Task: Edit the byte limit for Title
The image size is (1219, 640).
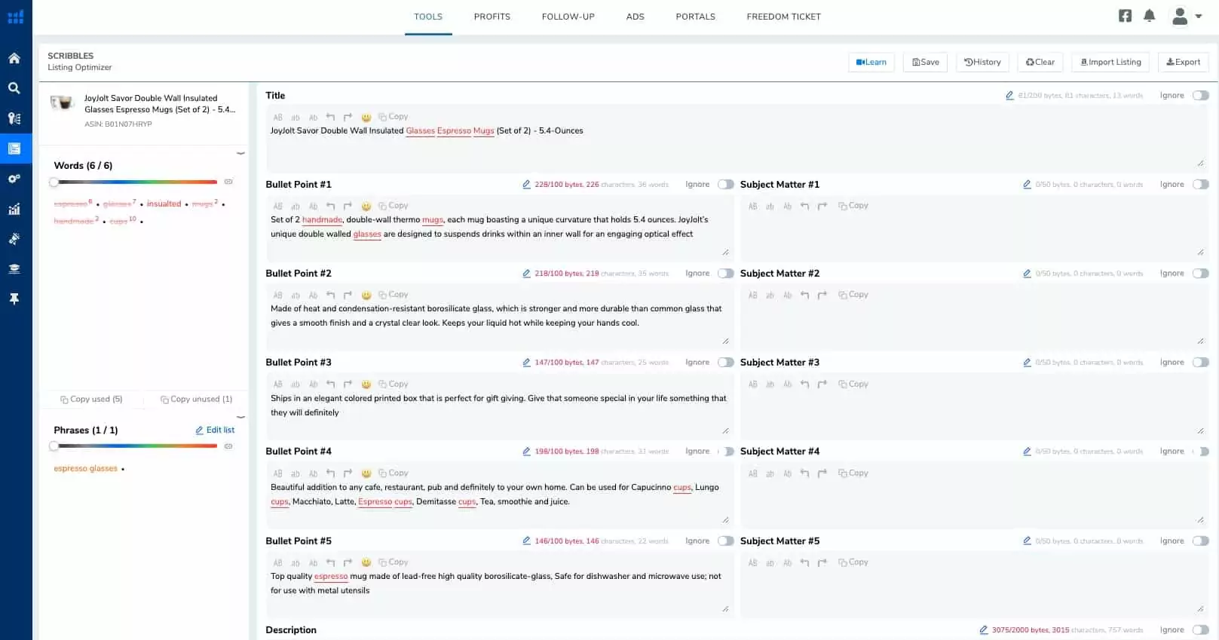Action: tap(1009, 96)
